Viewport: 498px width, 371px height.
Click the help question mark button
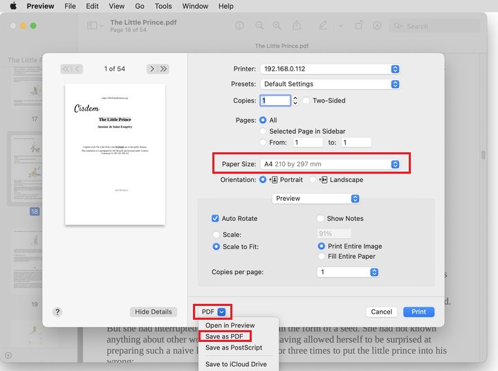tap(57, 312)
